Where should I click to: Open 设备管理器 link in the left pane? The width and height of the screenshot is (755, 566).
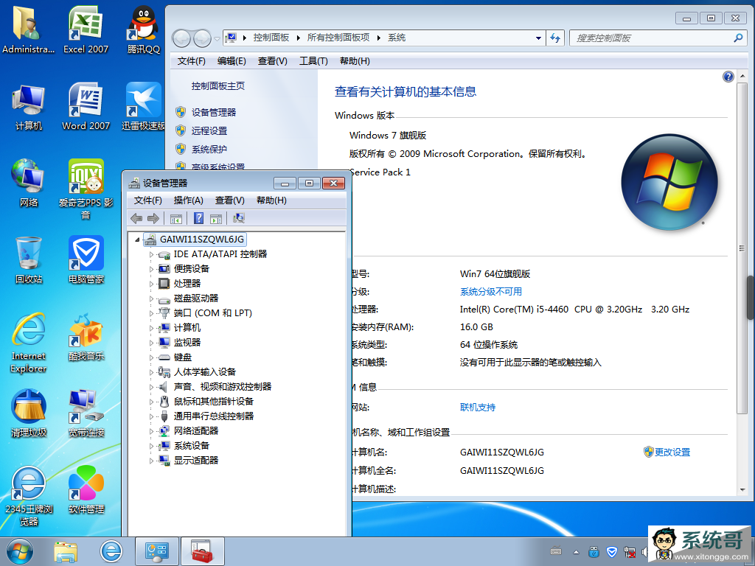click(213, 113)
